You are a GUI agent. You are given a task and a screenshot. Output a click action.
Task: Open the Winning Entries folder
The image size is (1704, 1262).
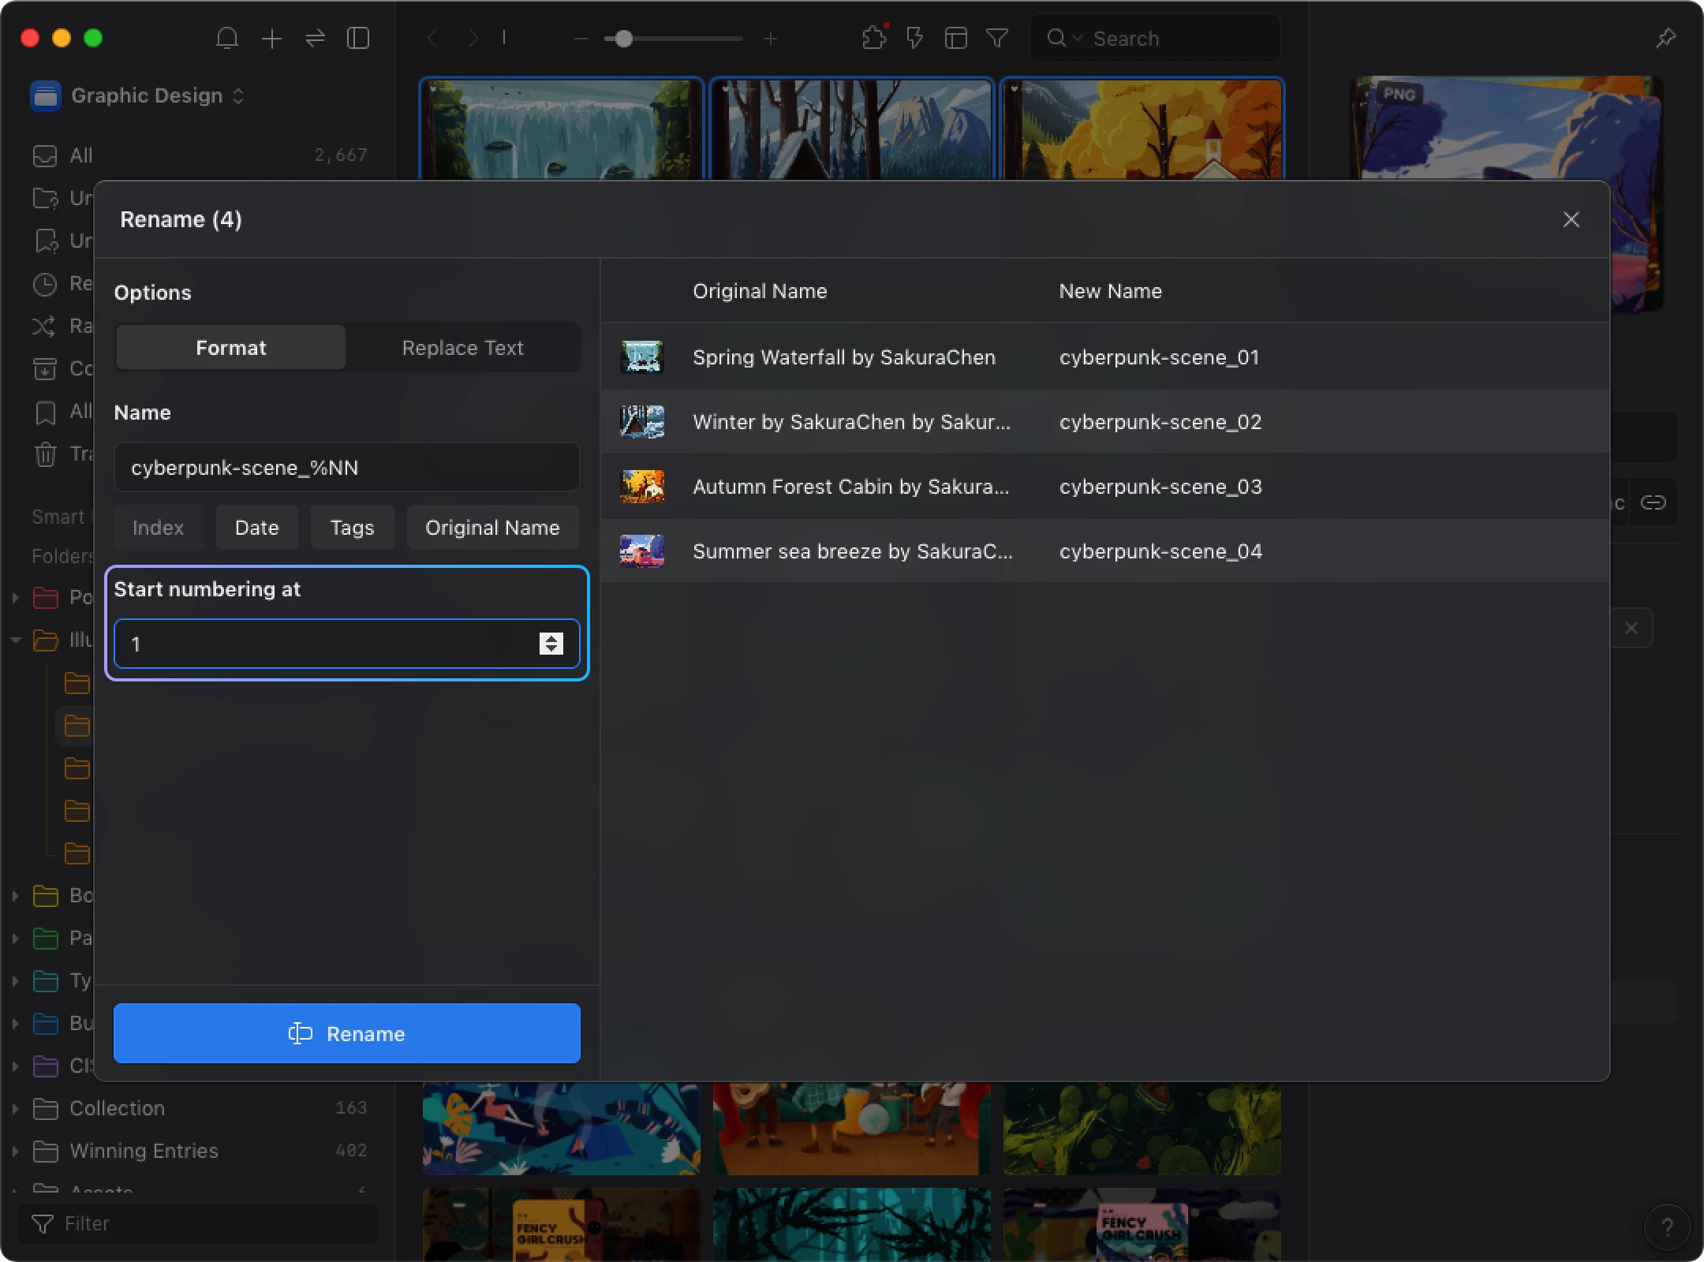(199, 1151)
